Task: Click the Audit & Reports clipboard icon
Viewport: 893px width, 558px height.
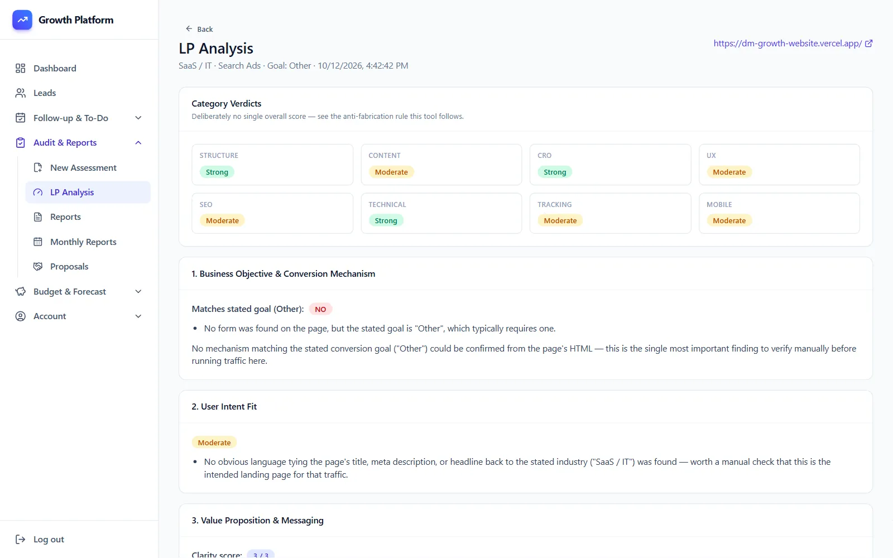Action: (x=21, y=143)
